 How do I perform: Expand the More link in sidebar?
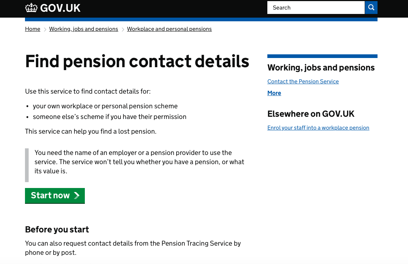click(x=274, y=93)
